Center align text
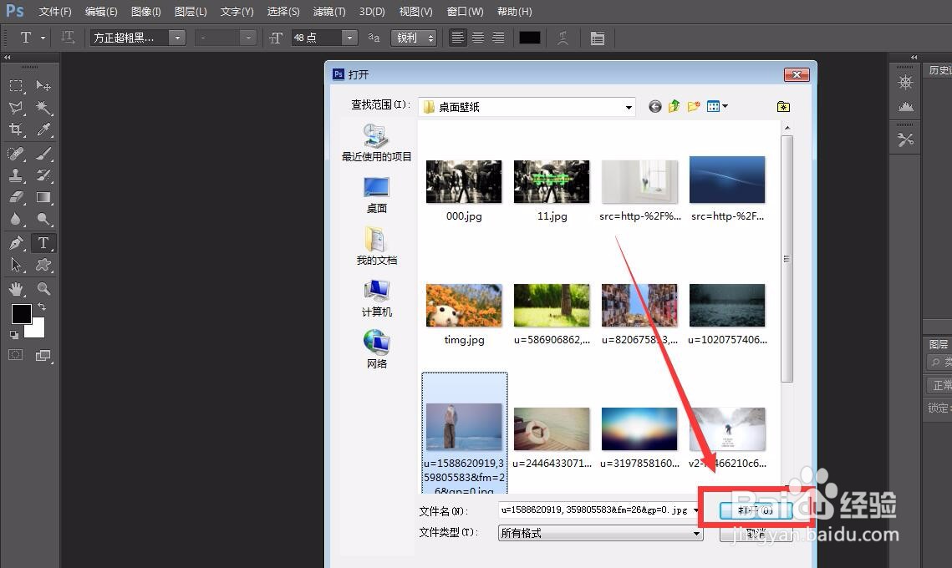The image size is (952, 568). pyautogui.click(x=478, y=38)
